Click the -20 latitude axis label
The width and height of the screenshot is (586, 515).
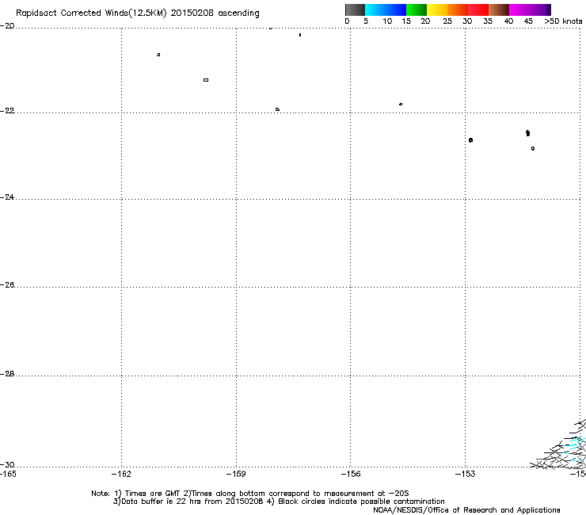7,26
